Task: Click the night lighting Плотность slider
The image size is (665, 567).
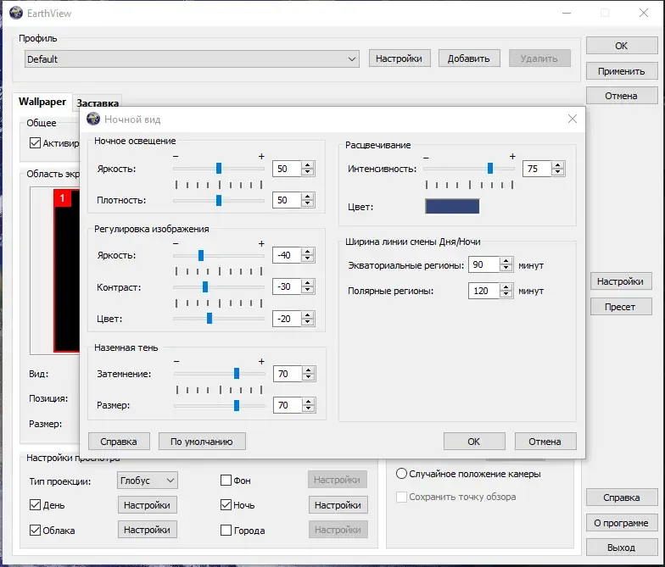Action: pyautogui.click(x=219, y=200)
